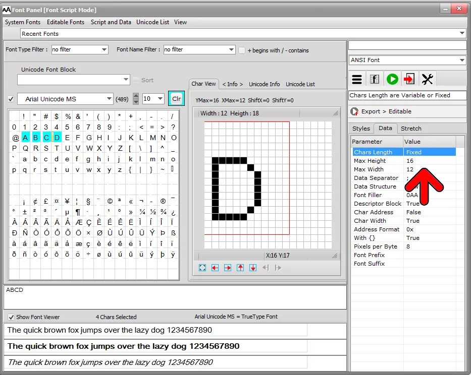Image resolution: width=471 pixels, height=375 pixels.
Task: Select the Address Format parameter row
Action: point(404,229)
